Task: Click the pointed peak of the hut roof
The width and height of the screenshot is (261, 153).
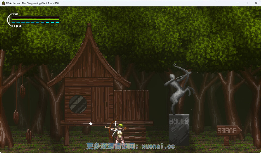Action: 89,25
